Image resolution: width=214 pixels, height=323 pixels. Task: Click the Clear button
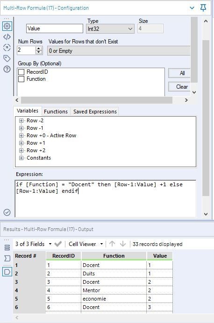pos(179,87)
